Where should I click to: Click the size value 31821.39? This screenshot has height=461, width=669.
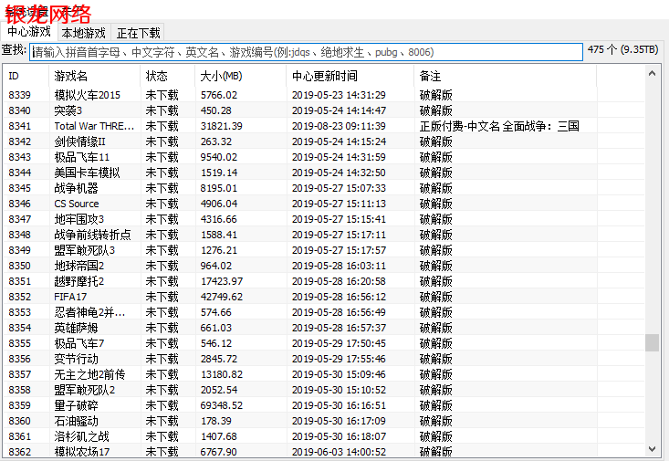pos(222,126)
